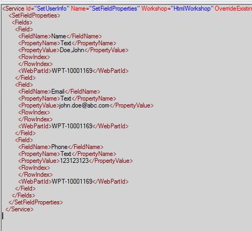Click the john.doe@abc.com property value

click(84, 105)
